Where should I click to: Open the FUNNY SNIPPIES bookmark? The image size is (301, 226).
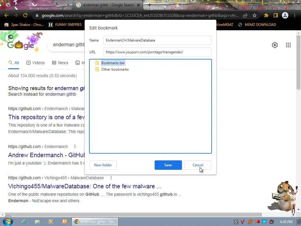[x=65, y=25]
